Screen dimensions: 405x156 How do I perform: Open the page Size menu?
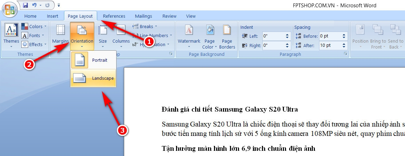pyautogui.click(x=103, y=35)
